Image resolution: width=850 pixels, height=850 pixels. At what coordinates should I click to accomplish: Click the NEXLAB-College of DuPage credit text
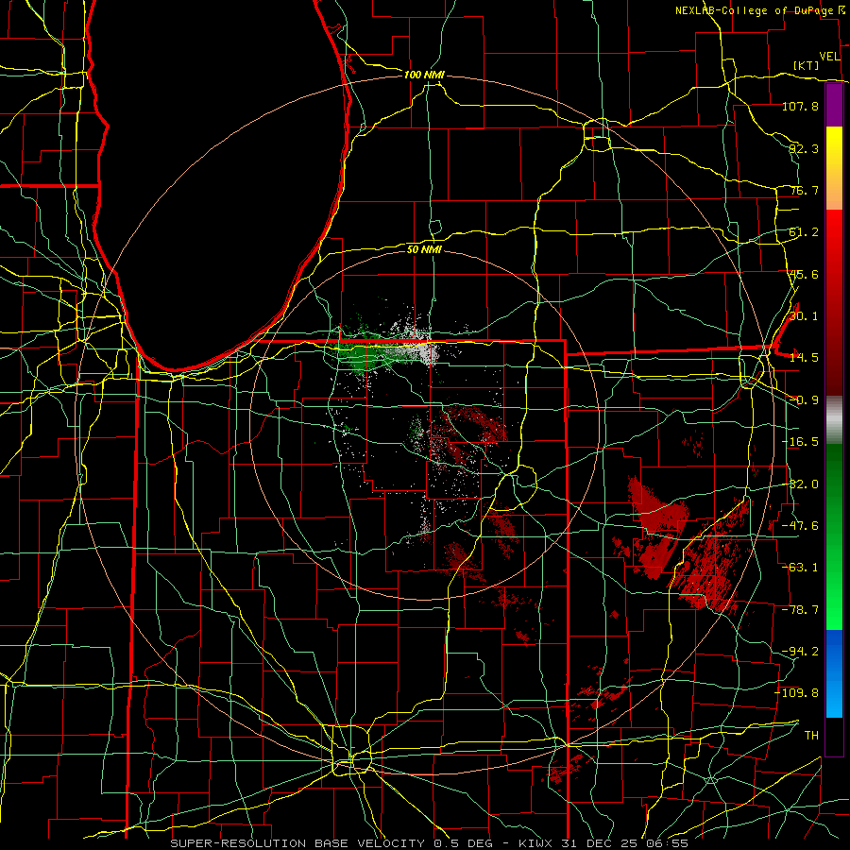coord(755,10)
